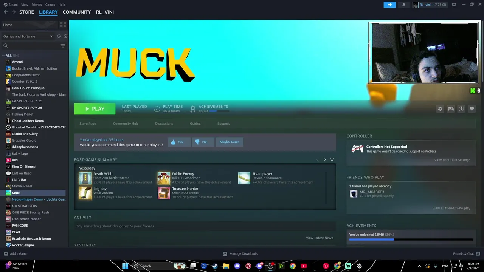This screenshot has width=484, height=272.
Task: Open Windows Start menu
Action: pyautogui.click(x=125, y=266)
